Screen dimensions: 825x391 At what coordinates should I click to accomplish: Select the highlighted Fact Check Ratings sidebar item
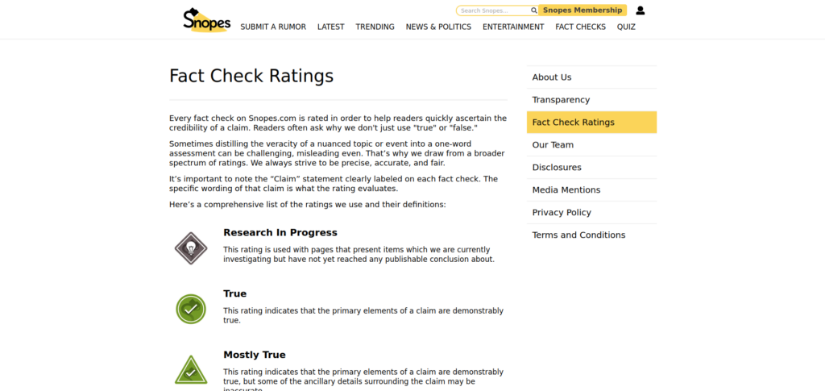[591, 122]
